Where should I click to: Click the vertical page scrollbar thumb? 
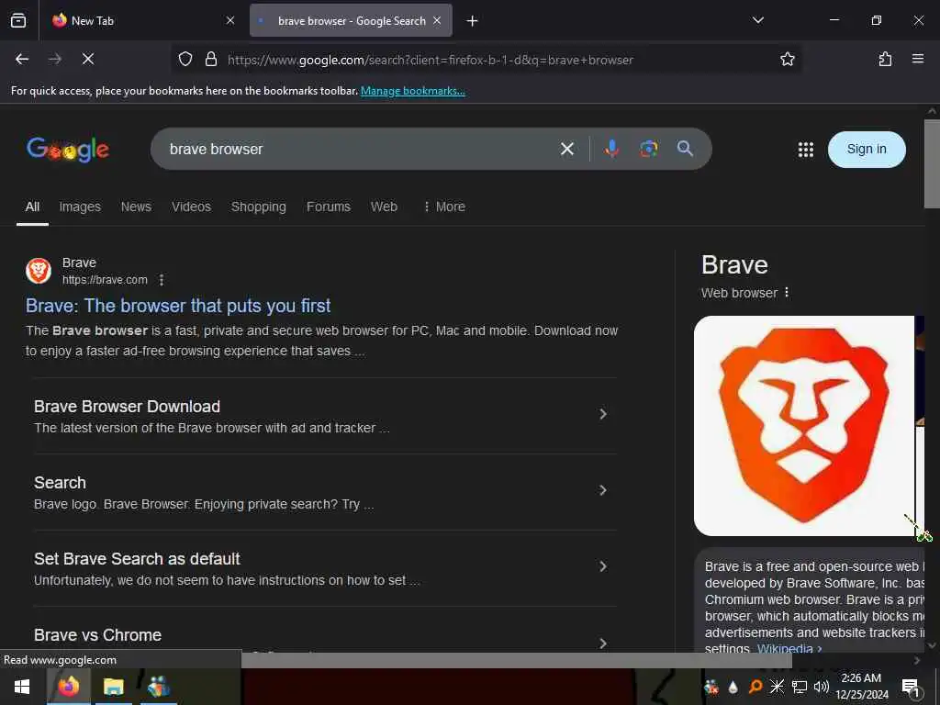932,163
